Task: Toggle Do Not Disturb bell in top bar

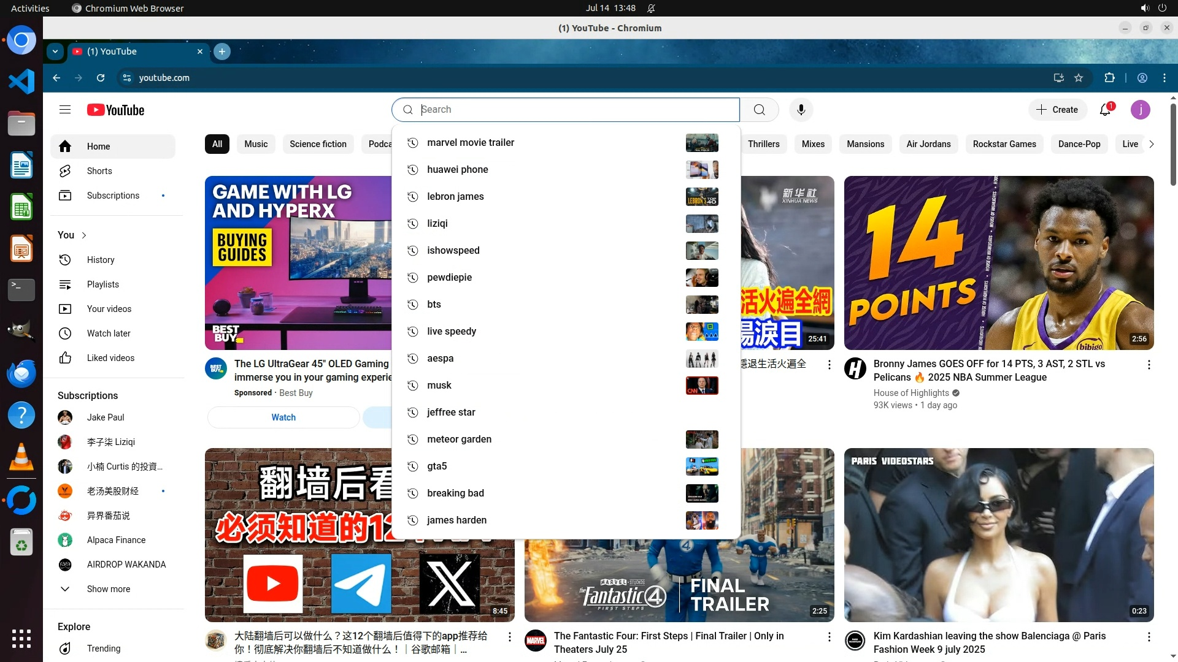Action: (651, 8)
